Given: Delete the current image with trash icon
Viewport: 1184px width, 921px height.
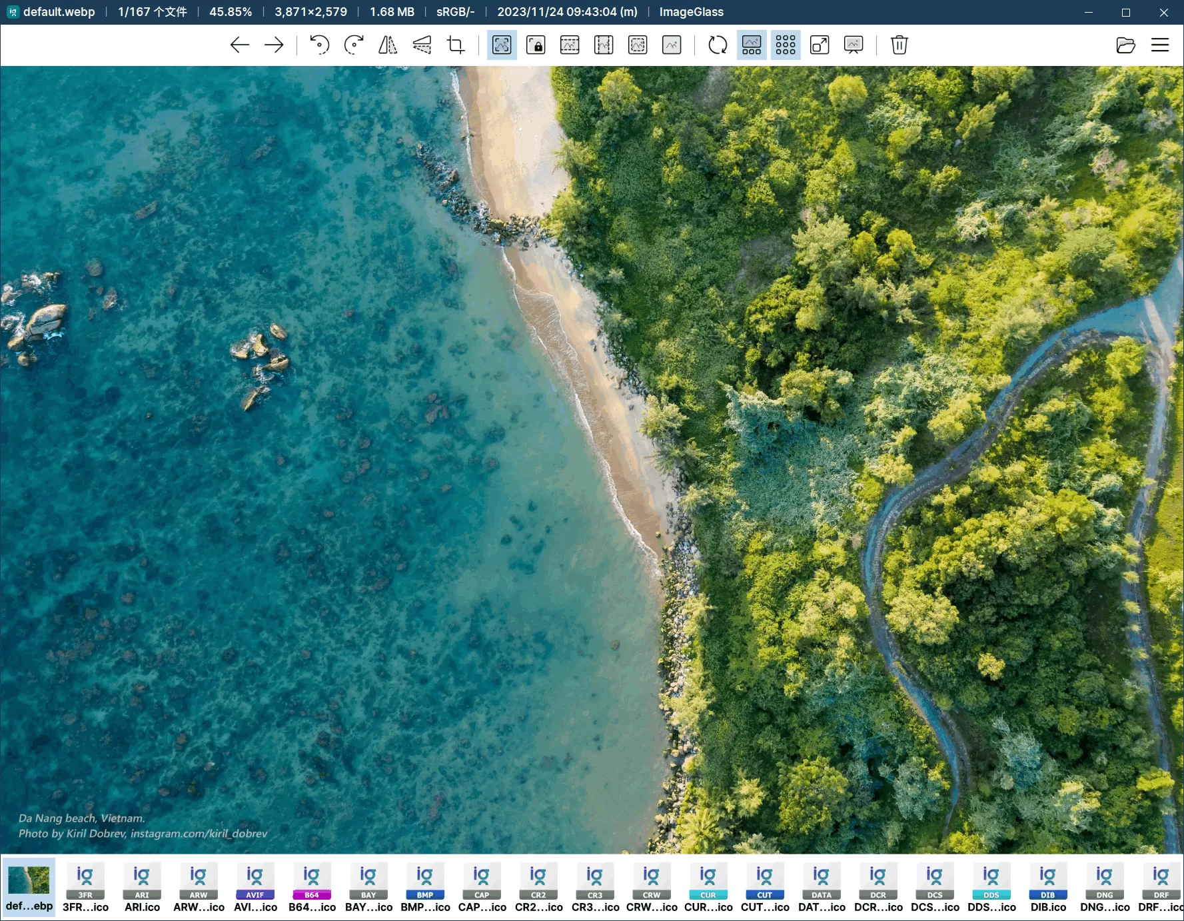Looking at the screenshot, I should click(899, 45).
